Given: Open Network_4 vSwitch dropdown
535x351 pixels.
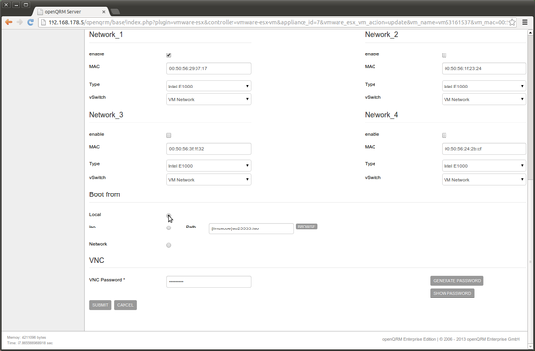Looking at the screenshot, I should pos(483,180).
